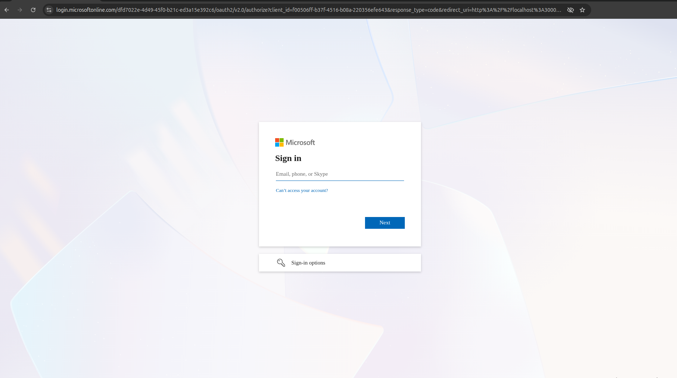
Task: Click the browser forward arrow
Action: coord(20,10)
